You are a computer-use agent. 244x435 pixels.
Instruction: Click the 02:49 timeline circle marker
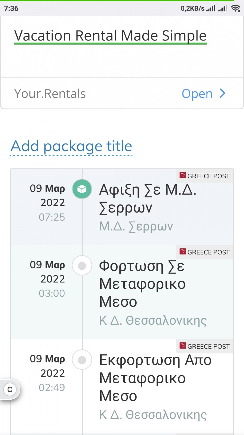(x=82, y=359)
